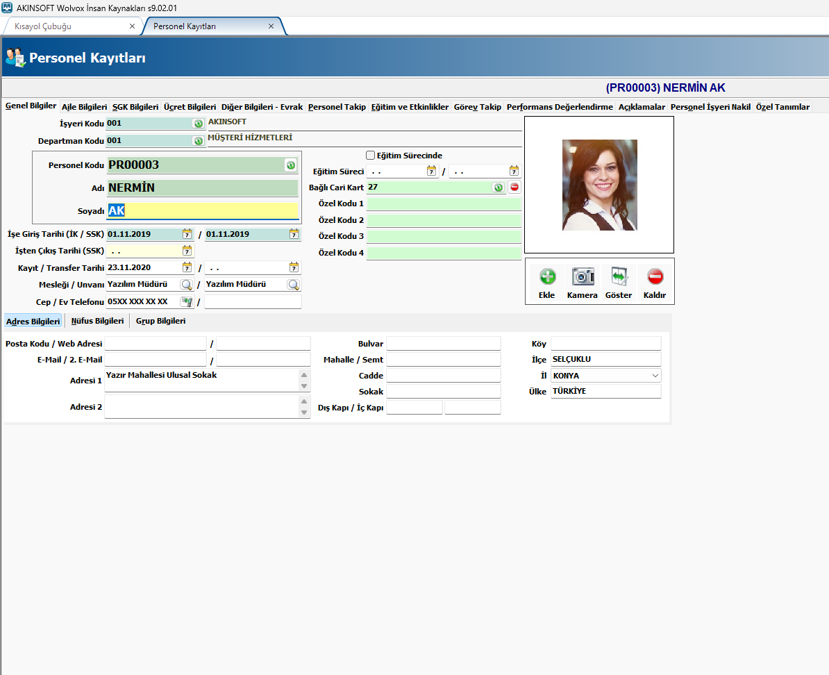829x675 pixels.
Task: Open the Aile Bilgileri tab
Action: tap(84, 107)
